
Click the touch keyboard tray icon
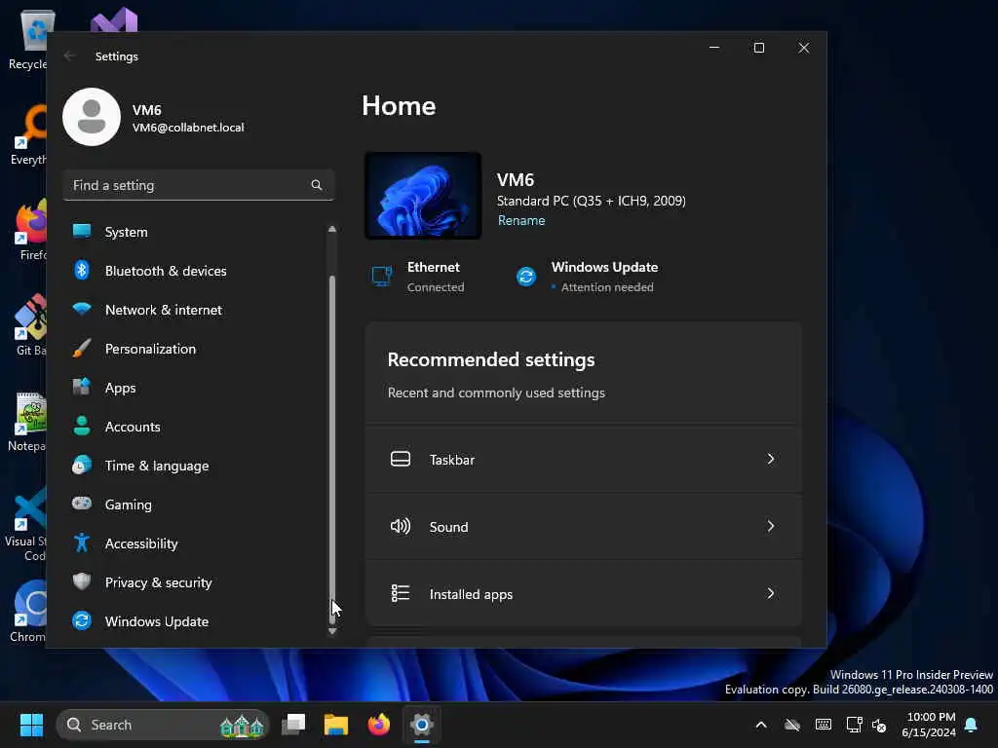coord(823,725)
